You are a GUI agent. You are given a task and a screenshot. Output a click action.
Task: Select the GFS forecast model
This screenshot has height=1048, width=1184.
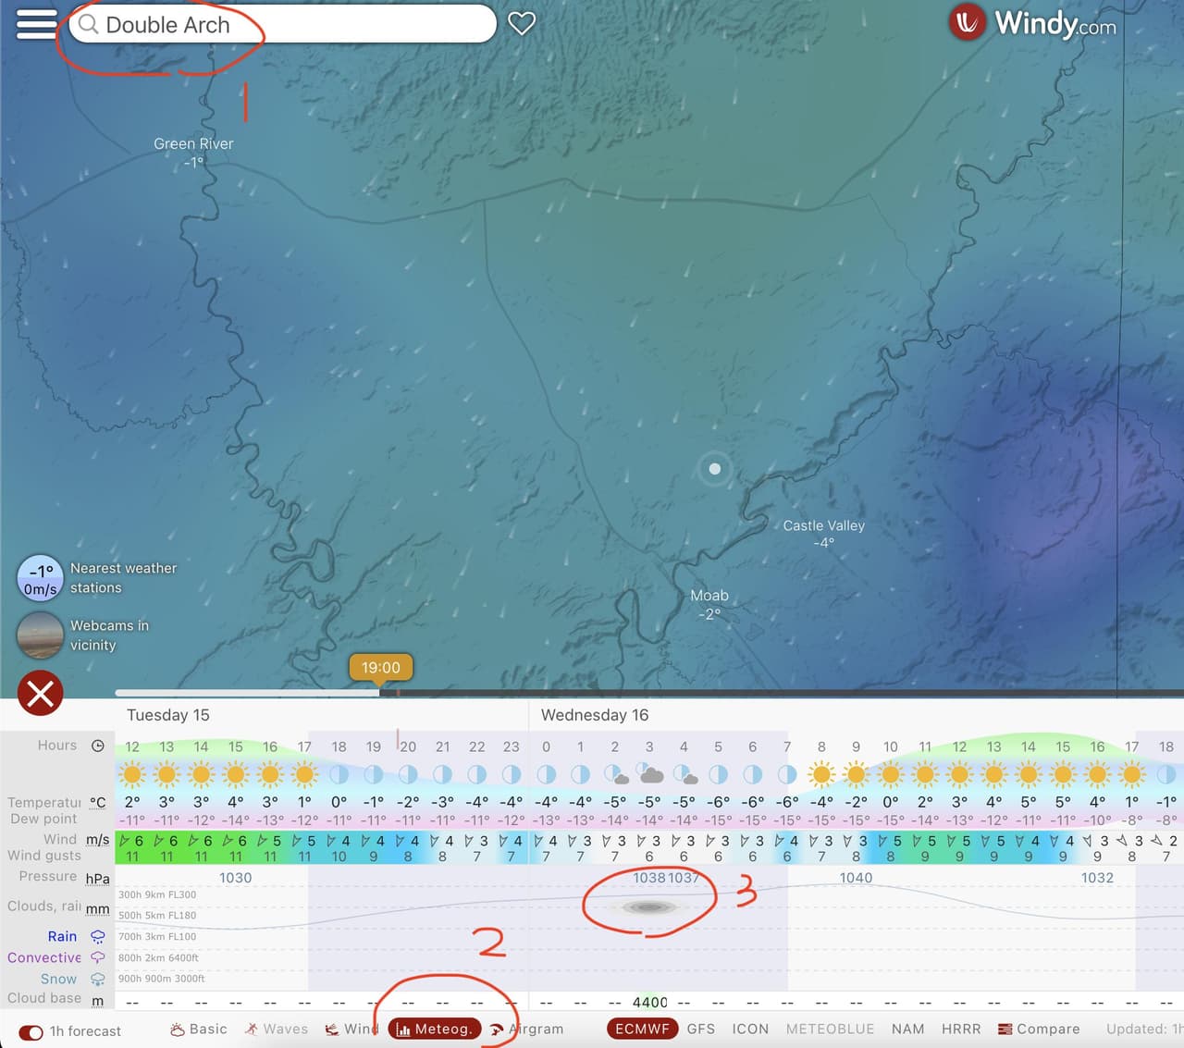pos(701,1030)
